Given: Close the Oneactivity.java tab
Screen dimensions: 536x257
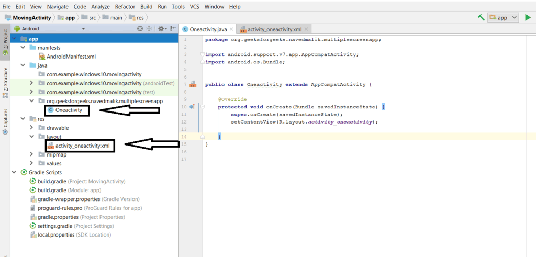Looking at the screenshot, I should click(231, 29).
